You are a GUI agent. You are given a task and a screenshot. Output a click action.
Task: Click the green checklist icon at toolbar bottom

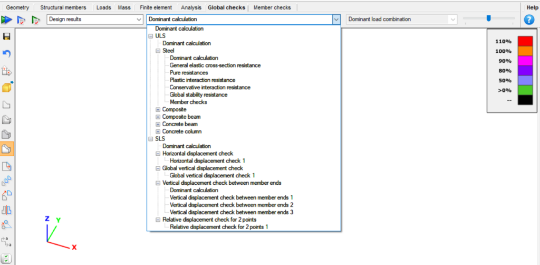click(x=7, y=259)
